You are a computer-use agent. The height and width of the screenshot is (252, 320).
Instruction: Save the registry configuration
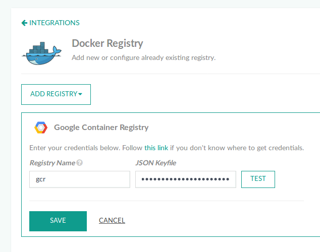click(58, 221)
